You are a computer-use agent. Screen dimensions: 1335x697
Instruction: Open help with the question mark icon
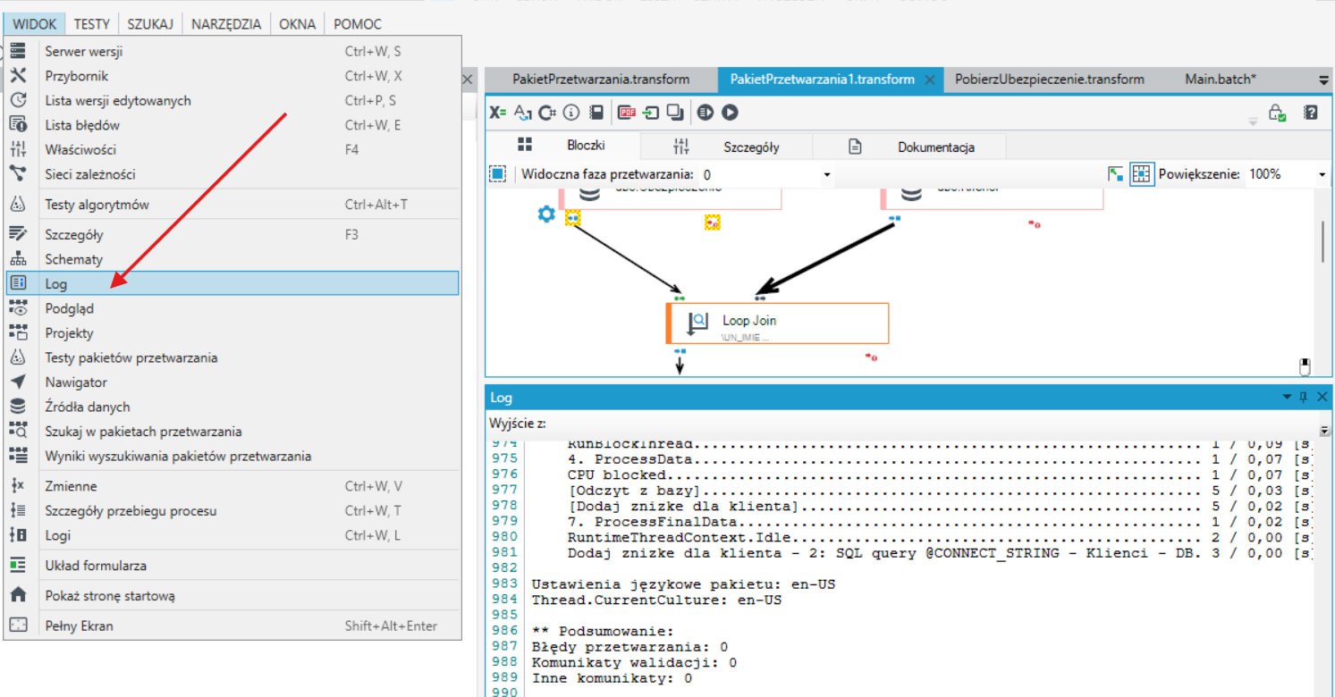coord(1311,113)
